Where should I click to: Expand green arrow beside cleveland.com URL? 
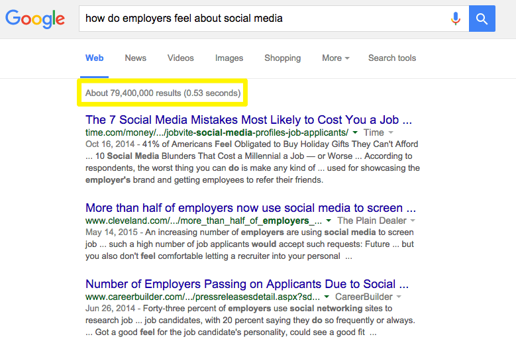[329, 221]
